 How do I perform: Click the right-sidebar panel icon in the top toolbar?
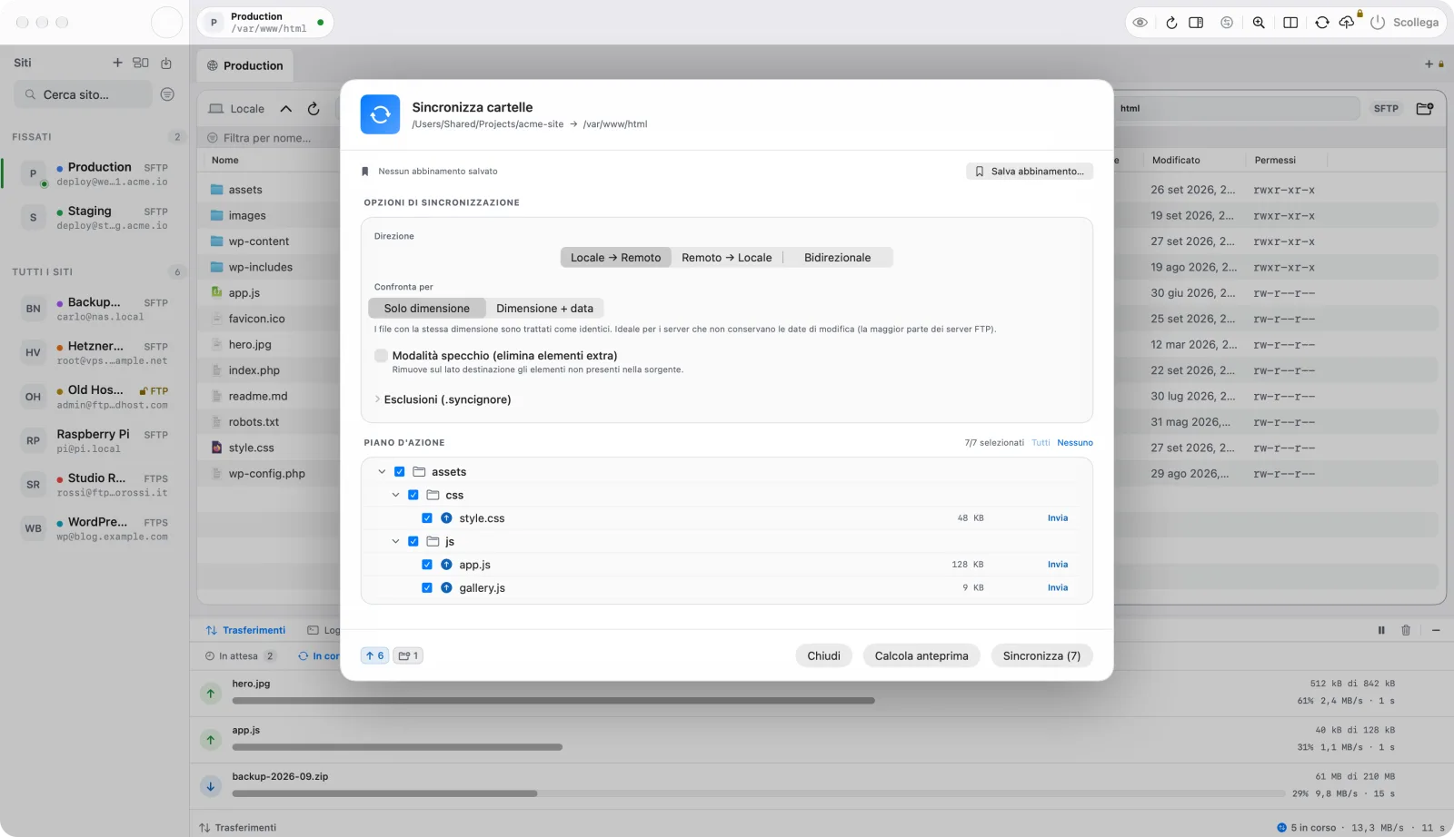(x=1196, y=23)
